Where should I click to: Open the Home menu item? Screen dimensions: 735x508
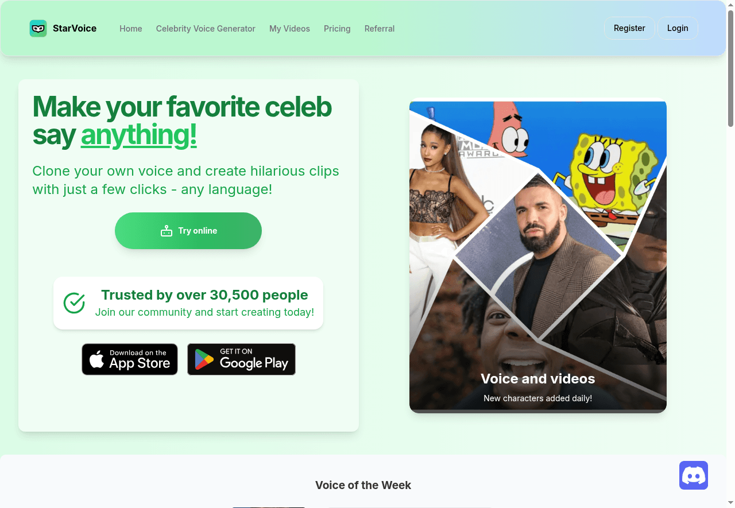(131, 29)
